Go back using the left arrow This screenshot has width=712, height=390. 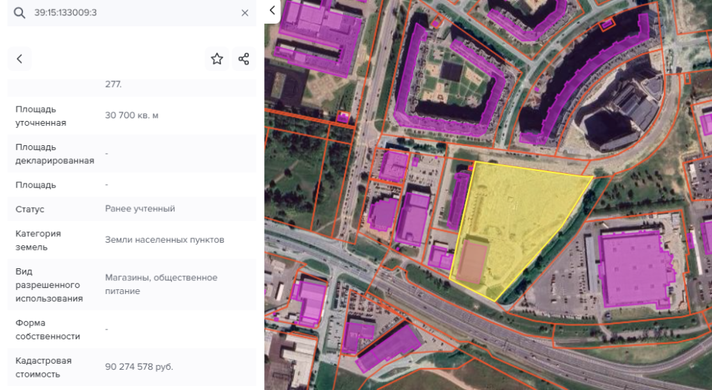tap(19, 59)
